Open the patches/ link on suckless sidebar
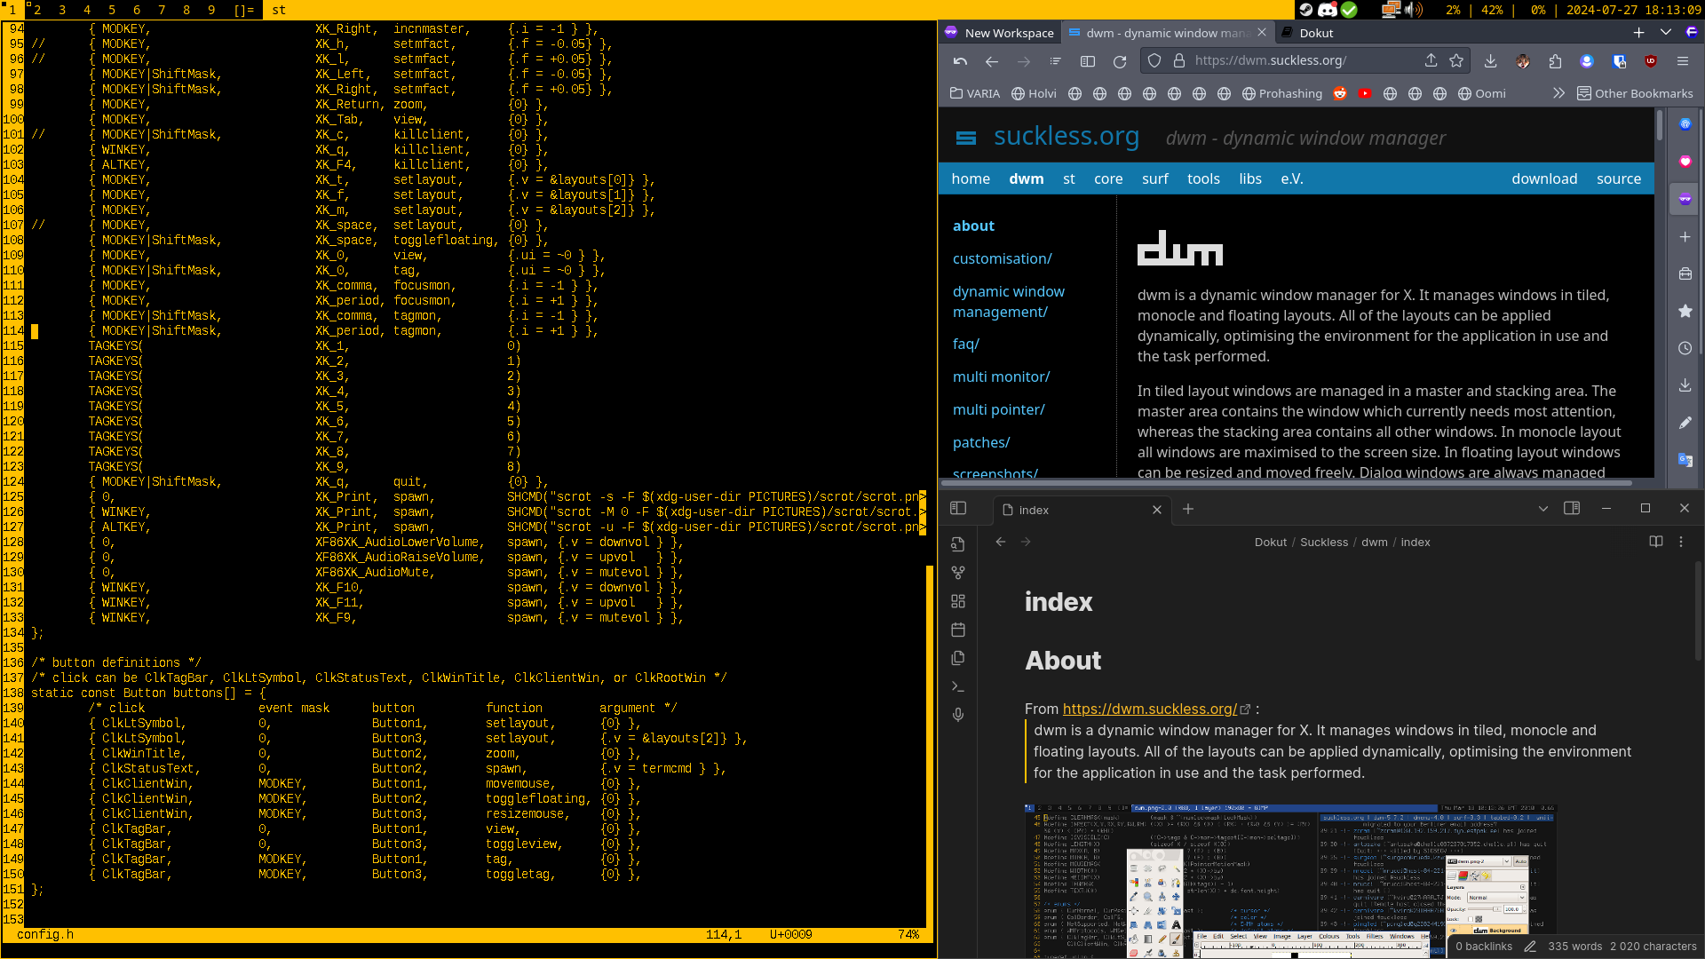The image size is (1705, 959). [981, 442]
